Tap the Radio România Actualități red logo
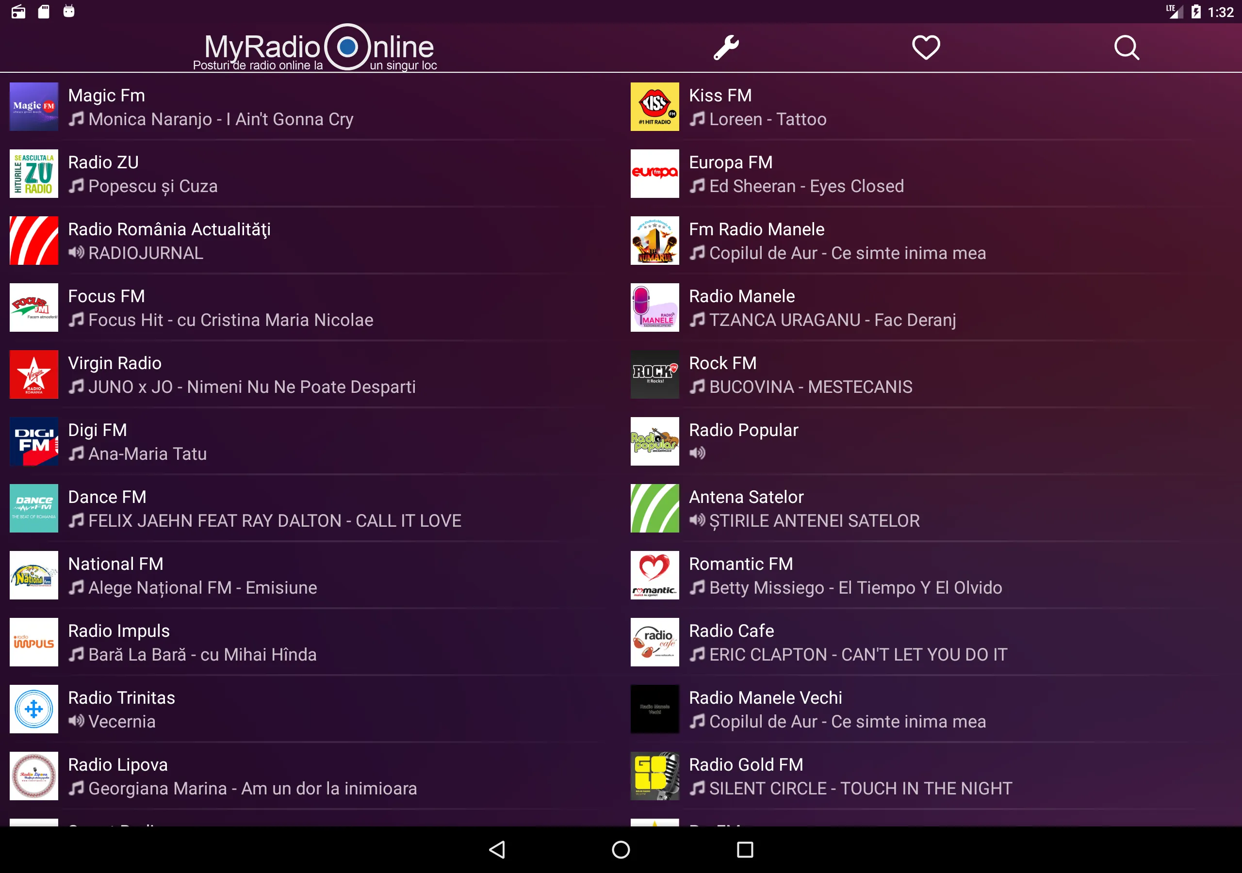1242x873 pixels. (34, 241)
